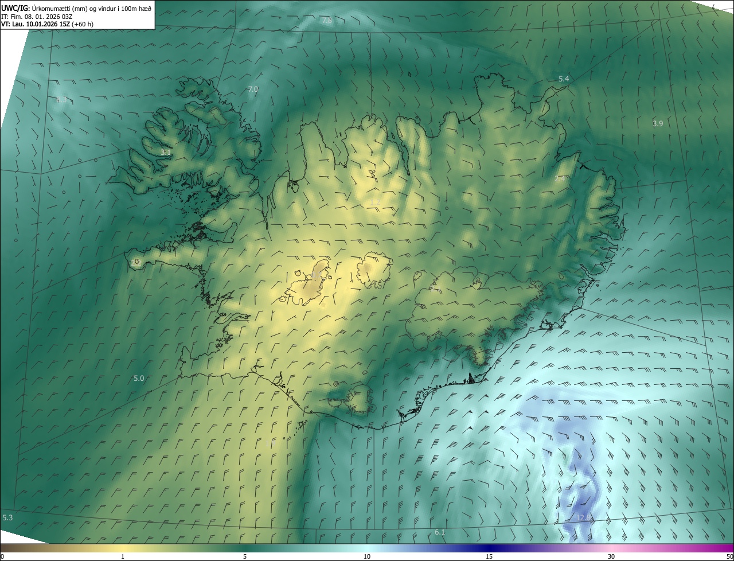Pick the pink colorbar segment at 30 mm

point(611,548)
